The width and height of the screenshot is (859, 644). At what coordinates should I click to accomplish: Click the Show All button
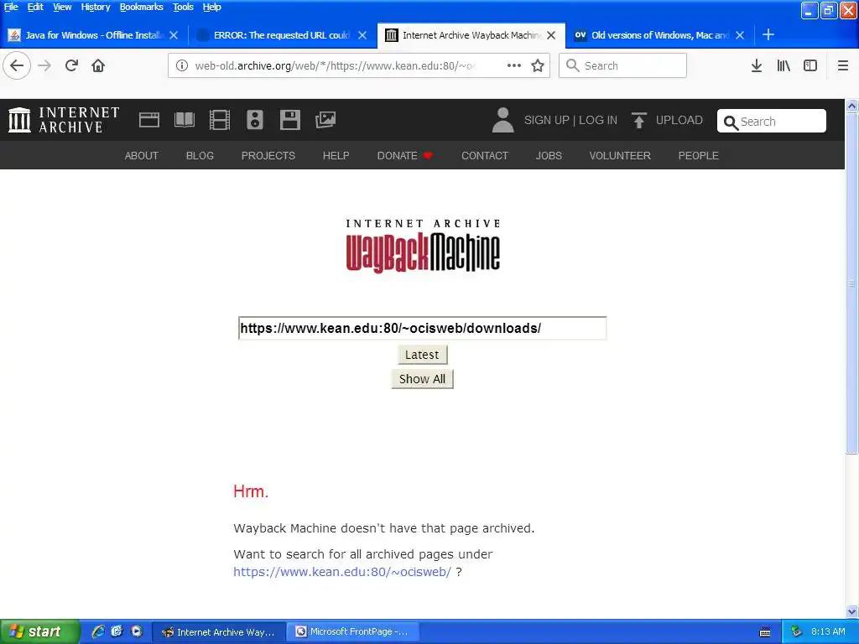[422, 379]
